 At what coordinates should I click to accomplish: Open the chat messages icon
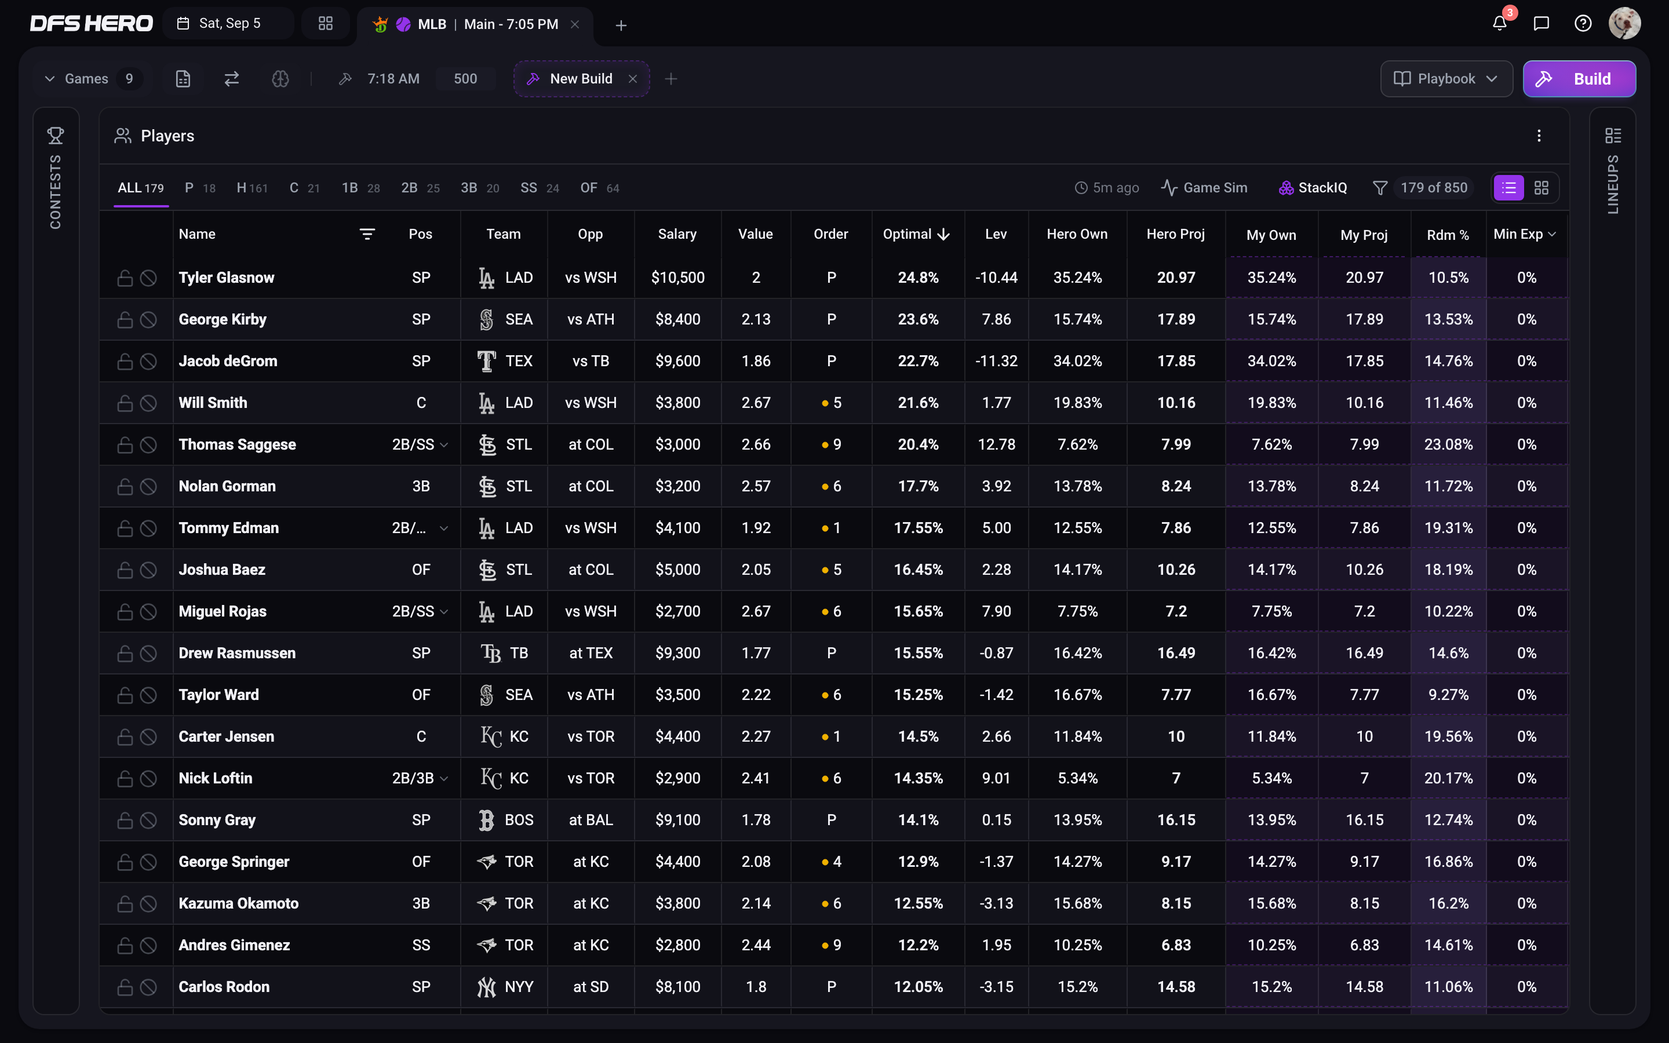[x=1541, y=24]
